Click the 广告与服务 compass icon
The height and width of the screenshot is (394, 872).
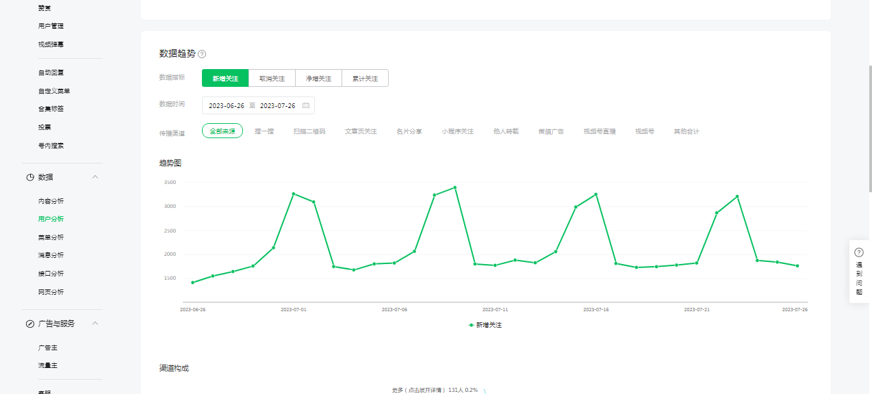tap(30, 324)
